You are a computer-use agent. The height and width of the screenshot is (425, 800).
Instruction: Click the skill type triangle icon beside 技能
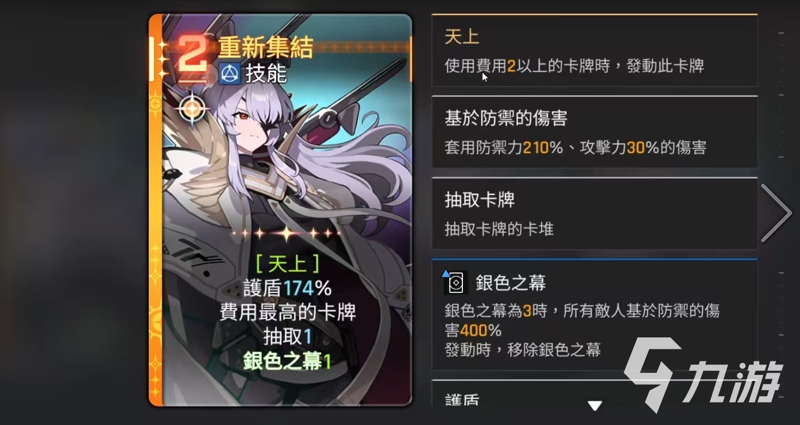point(229,73)
